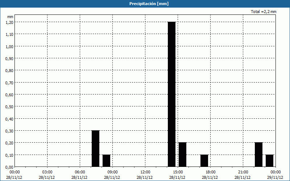Click the 06:00 x-axis time label
Image resolution: width=290 pixels, height=181 pixels.
coord(80,172)
